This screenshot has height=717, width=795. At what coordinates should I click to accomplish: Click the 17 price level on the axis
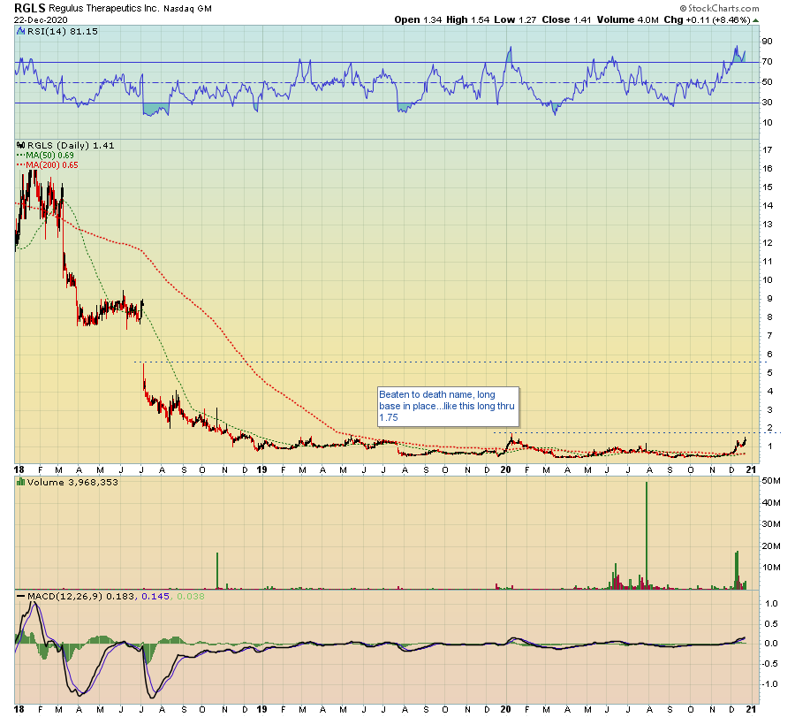click(768, 150)
